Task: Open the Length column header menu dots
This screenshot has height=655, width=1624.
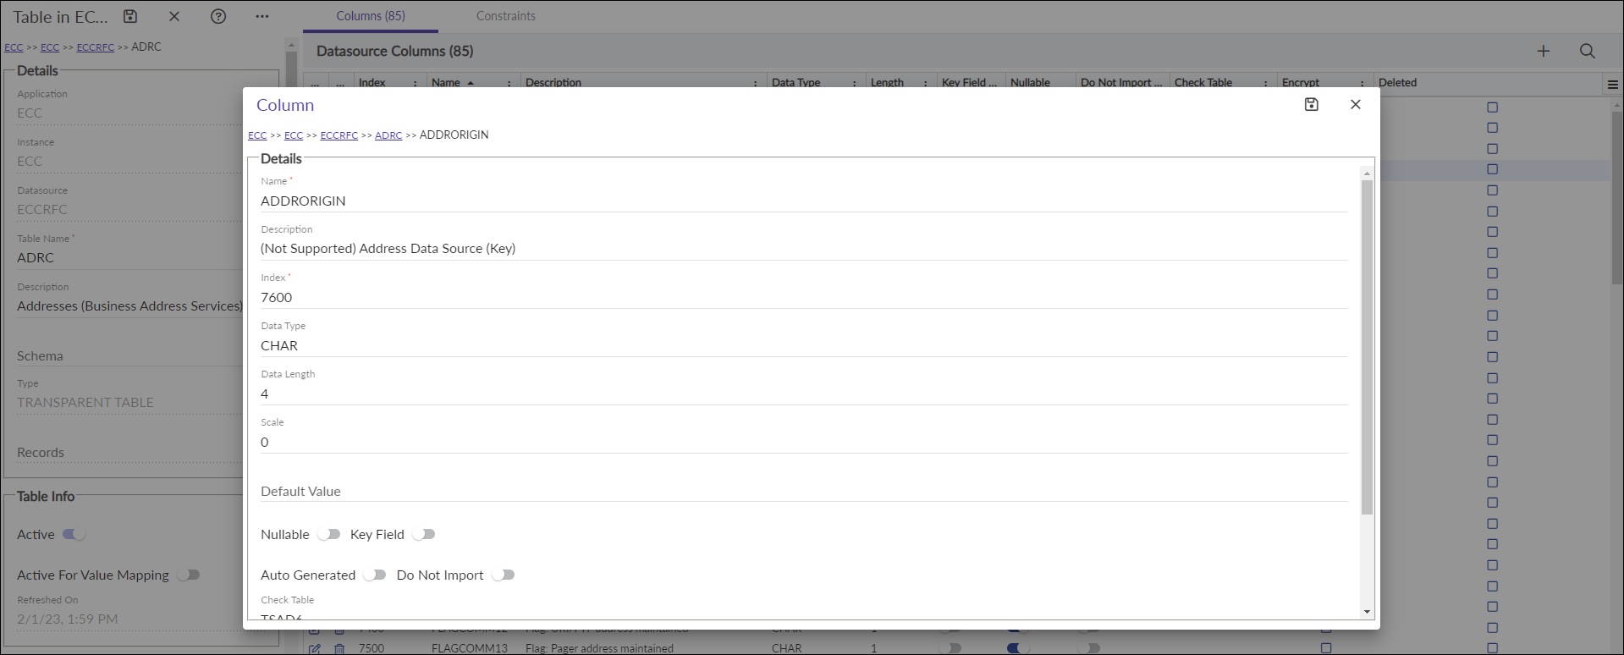Action: [x=926, y=84]
